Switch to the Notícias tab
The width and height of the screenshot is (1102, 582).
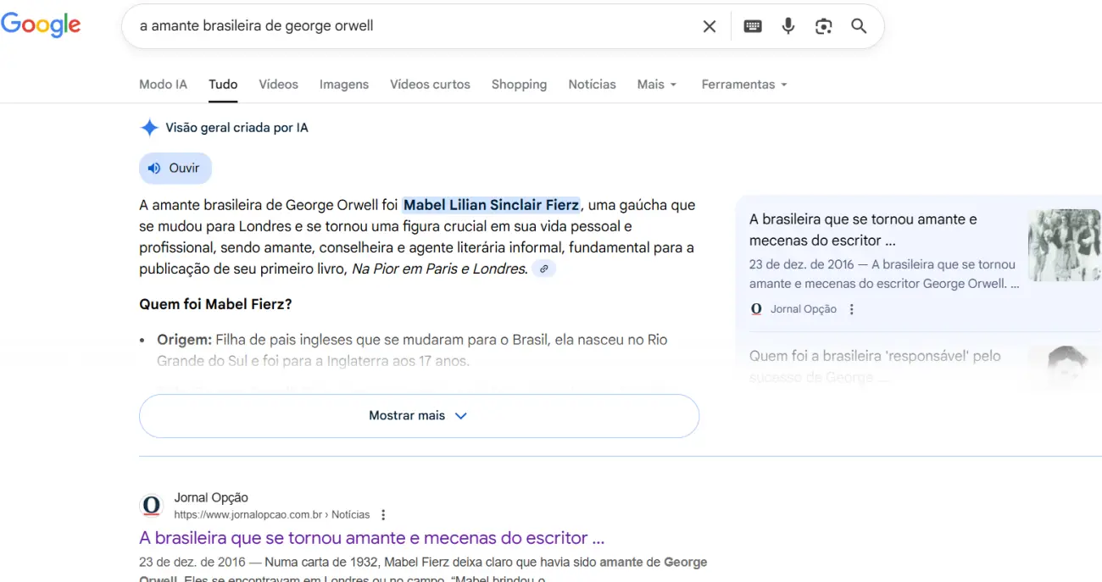pyautogui.click(x=592, y=84)
